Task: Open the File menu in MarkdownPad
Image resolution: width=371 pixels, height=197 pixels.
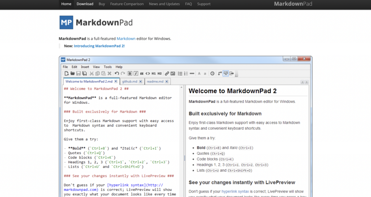Action: click(x=65, y=67)
